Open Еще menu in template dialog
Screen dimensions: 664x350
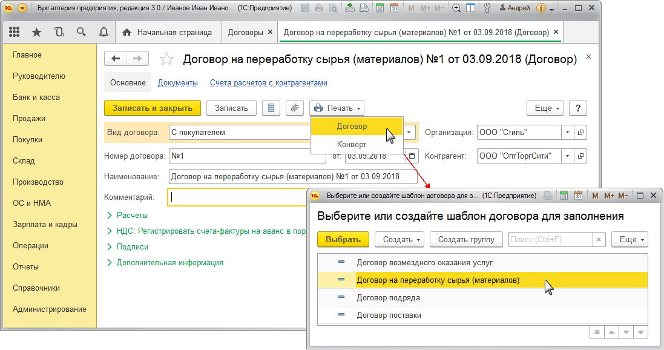tap(631, 239)
